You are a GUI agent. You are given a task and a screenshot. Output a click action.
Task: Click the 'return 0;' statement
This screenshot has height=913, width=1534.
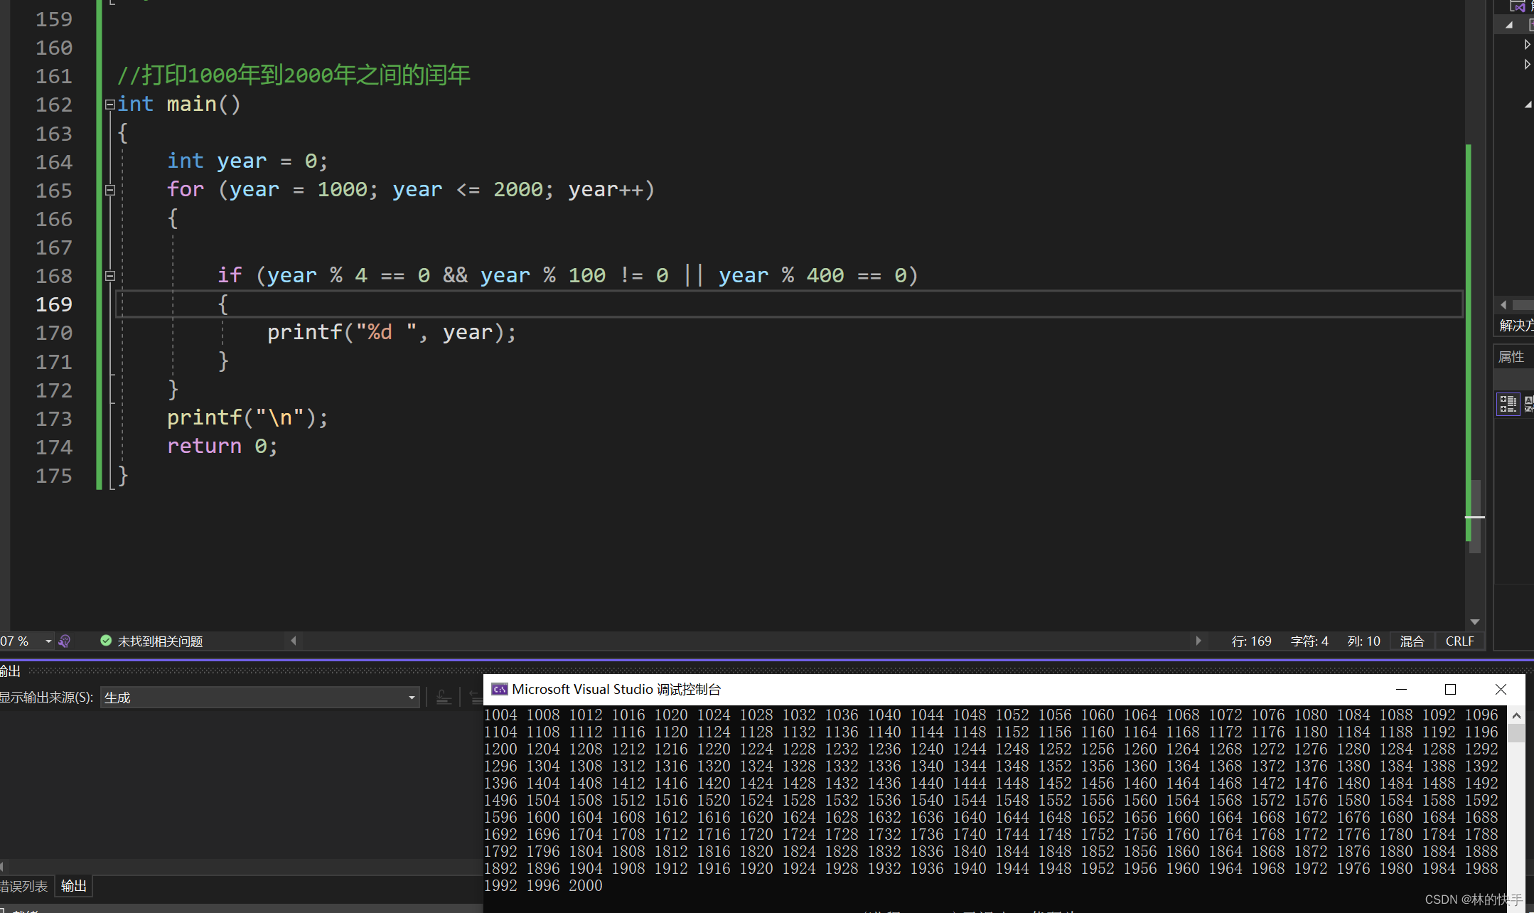click(x=222, y=447)
